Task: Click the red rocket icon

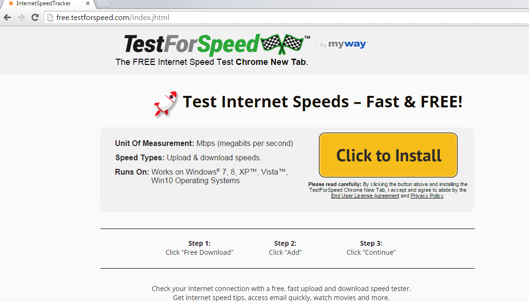Action: [x=166, y=104]
